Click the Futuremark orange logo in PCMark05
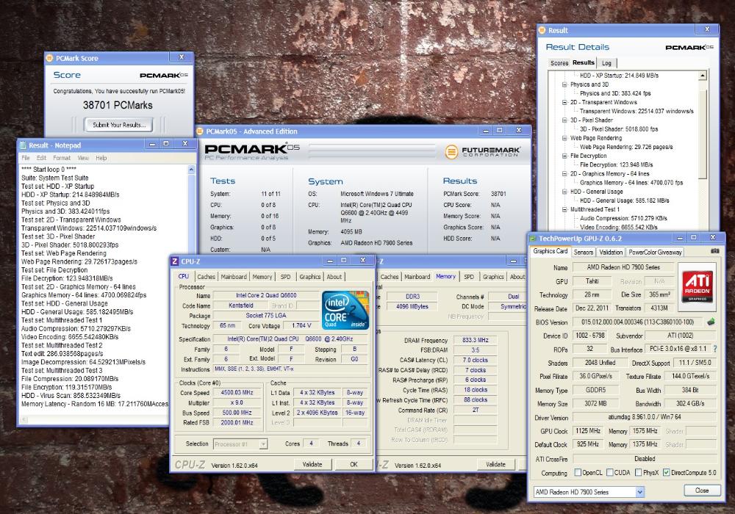 coord(451,152)
